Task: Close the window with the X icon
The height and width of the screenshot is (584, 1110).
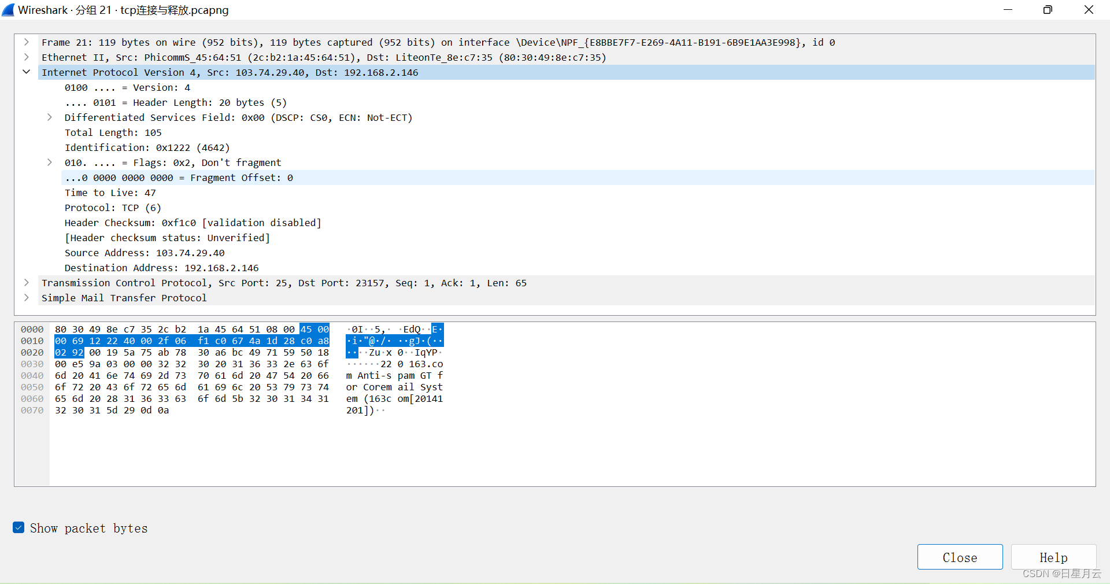Action: point(1089,10)
